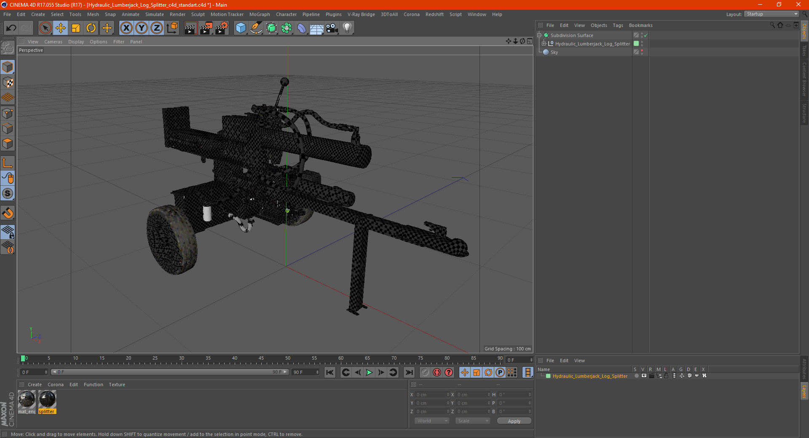
Task: Click record active objects button
Action: (x=425, y=372)
